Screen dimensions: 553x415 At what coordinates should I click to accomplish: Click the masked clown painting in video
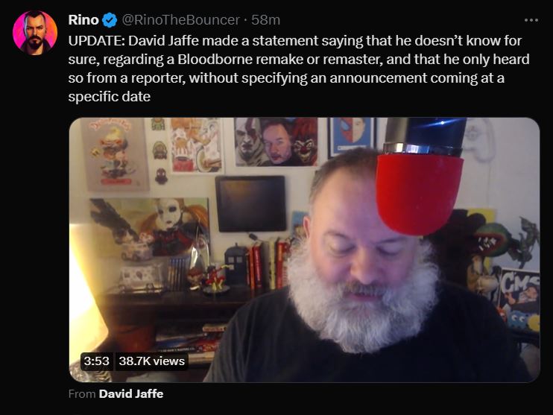pos(149,227)
